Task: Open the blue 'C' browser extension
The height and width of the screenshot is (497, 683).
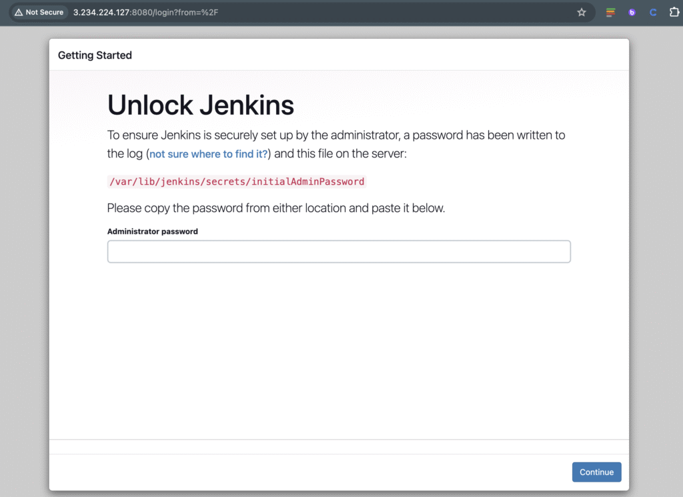Action: coord(653,12)
